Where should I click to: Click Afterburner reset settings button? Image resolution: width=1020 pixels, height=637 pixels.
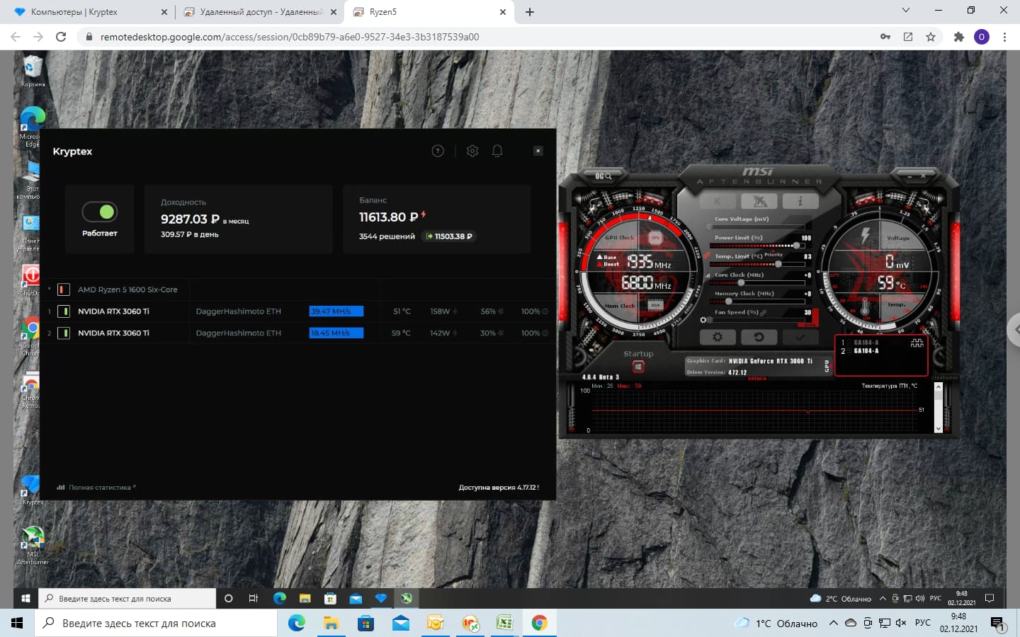[759, 337]
